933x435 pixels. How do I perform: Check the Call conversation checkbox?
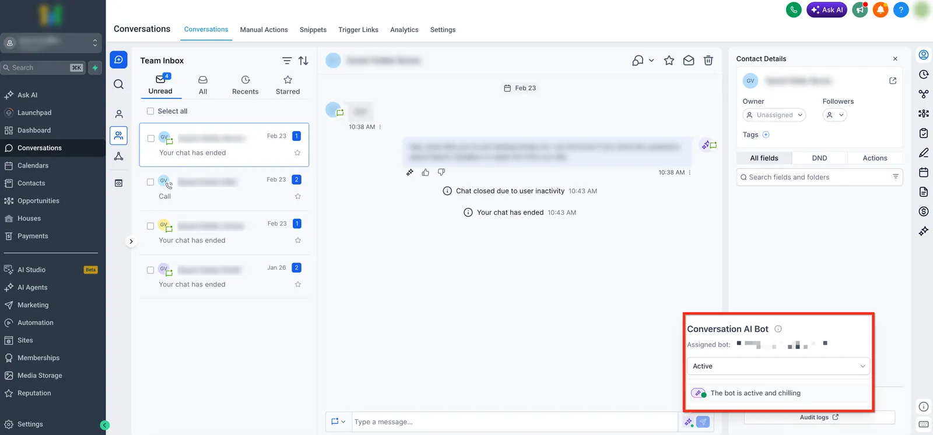coord(150,182)
